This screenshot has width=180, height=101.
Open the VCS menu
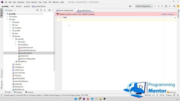50,2
